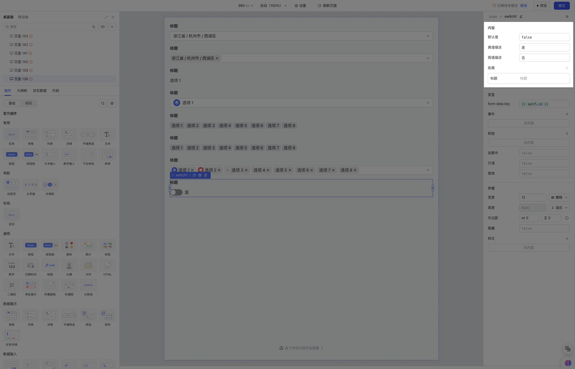Open the 适应 height mode dropdown
Screen dimensions: 575x369
[559, 208]
